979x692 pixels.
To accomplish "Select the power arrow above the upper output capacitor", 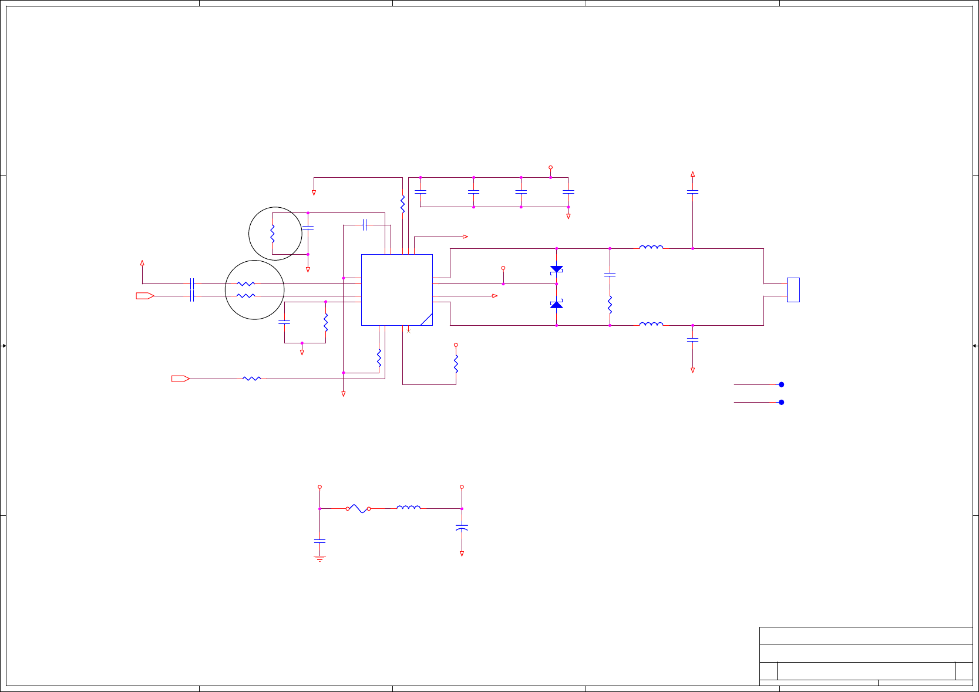I will pos(692,174).
